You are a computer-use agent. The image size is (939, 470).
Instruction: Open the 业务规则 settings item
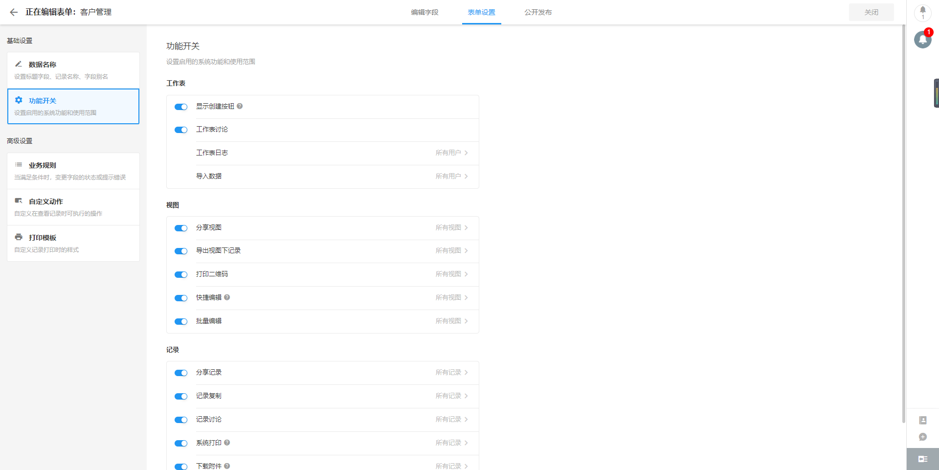point(73,171)
